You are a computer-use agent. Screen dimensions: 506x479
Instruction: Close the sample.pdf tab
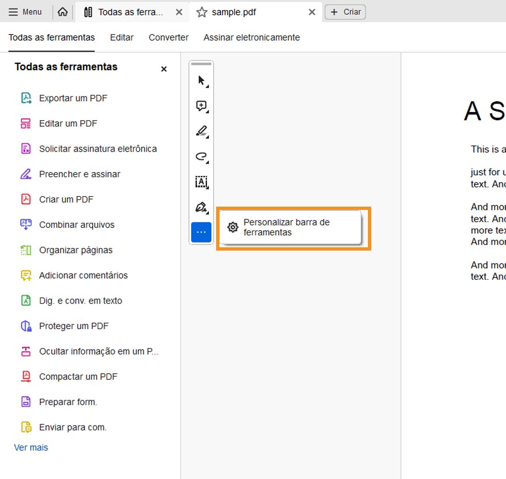click(312, 12)
